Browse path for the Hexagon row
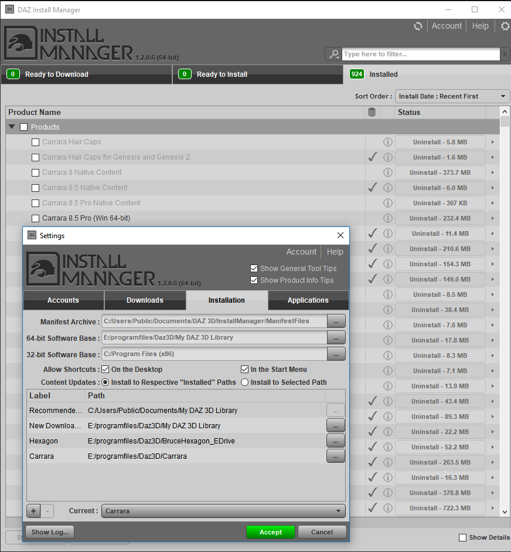Image resolution: width=511 pixels, height=552 pixels. [336, 441]
